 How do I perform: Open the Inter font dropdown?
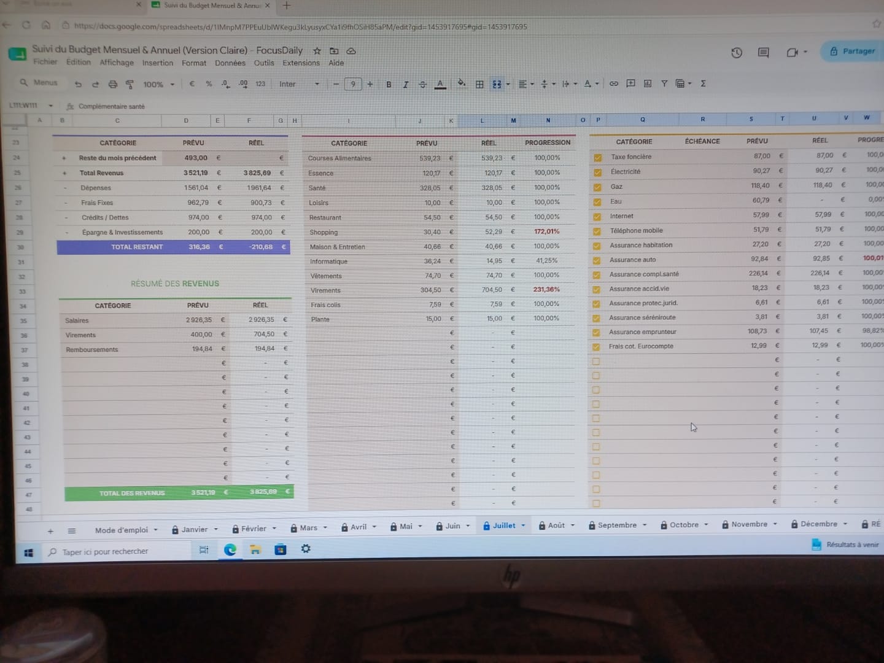click(300, 84)
